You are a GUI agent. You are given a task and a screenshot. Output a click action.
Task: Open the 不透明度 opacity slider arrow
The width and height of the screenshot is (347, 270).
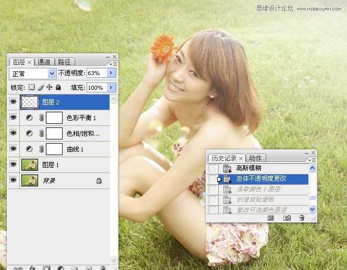(x=111, y=74)
